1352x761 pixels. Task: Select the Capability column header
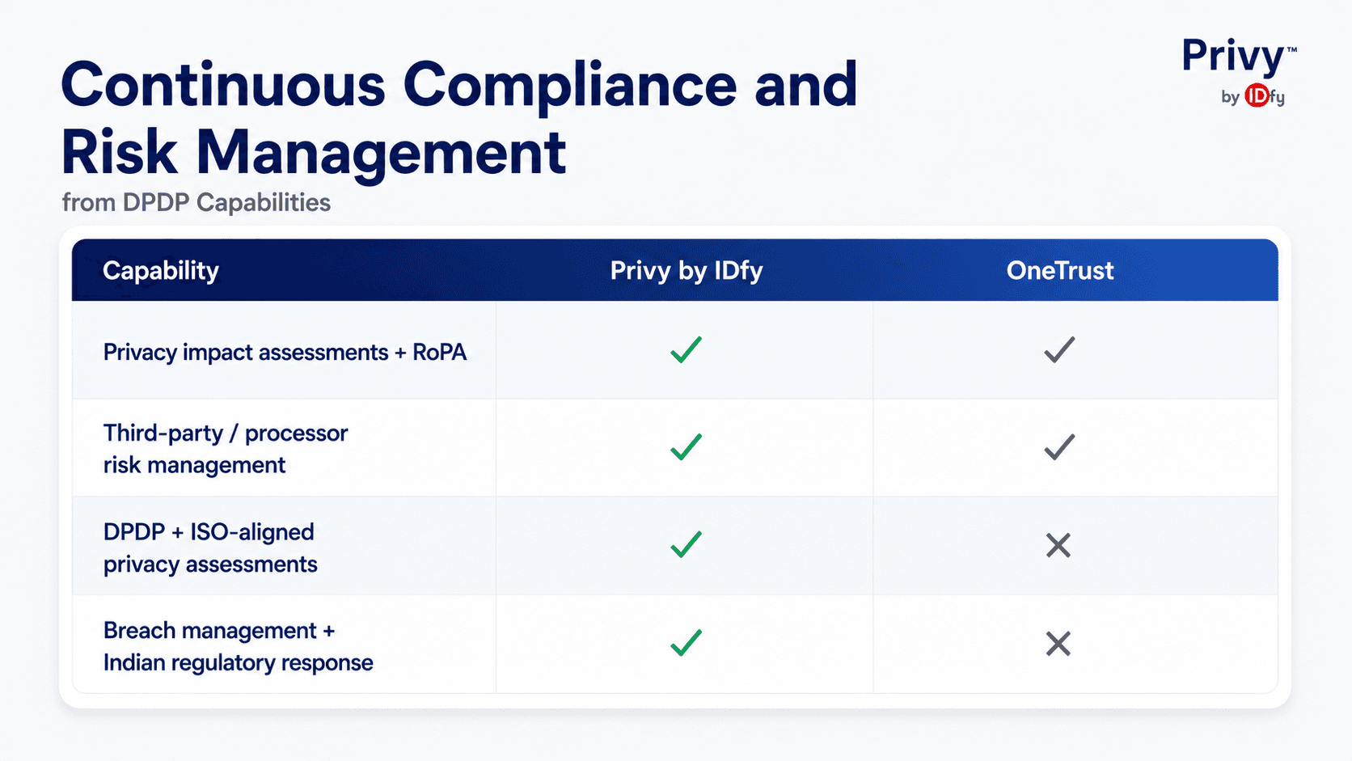tap(161, 271)
